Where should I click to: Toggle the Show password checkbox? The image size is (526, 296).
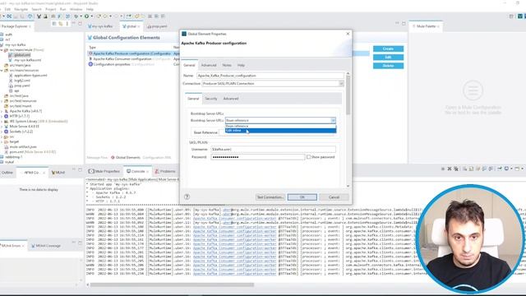[x=308, y=157]
